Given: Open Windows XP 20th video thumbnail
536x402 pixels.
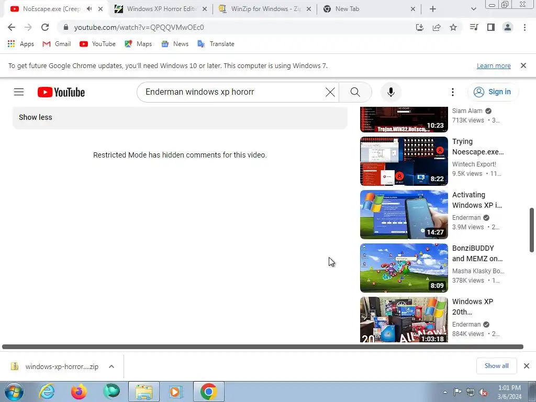Looking at the screenshot, I should point(404,320).
